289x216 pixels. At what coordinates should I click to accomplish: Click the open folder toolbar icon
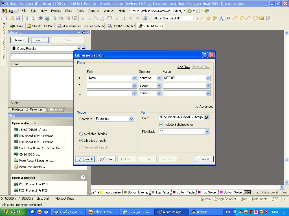click(x=12, y=18)
